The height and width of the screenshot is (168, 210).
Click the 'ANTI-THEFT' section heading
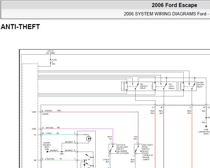pyautogui.click(x=20, y=27)
